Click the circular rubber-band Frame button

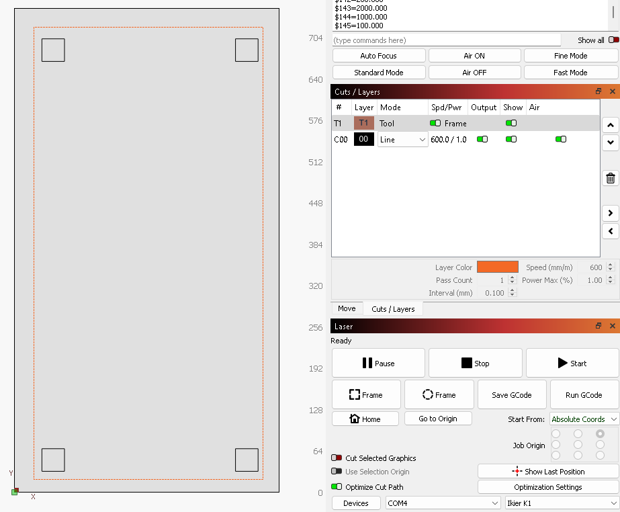coord(439,395)
